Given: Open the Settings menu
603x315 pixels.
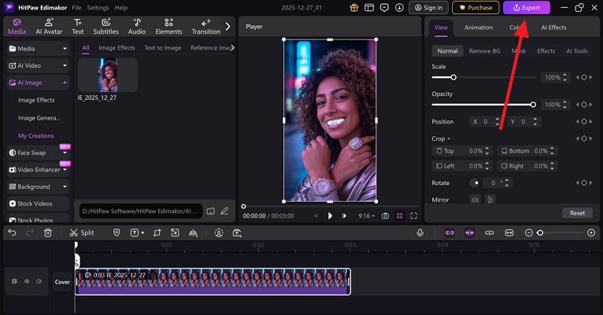Looking at the screenshot, I should (x=98, y=8).
